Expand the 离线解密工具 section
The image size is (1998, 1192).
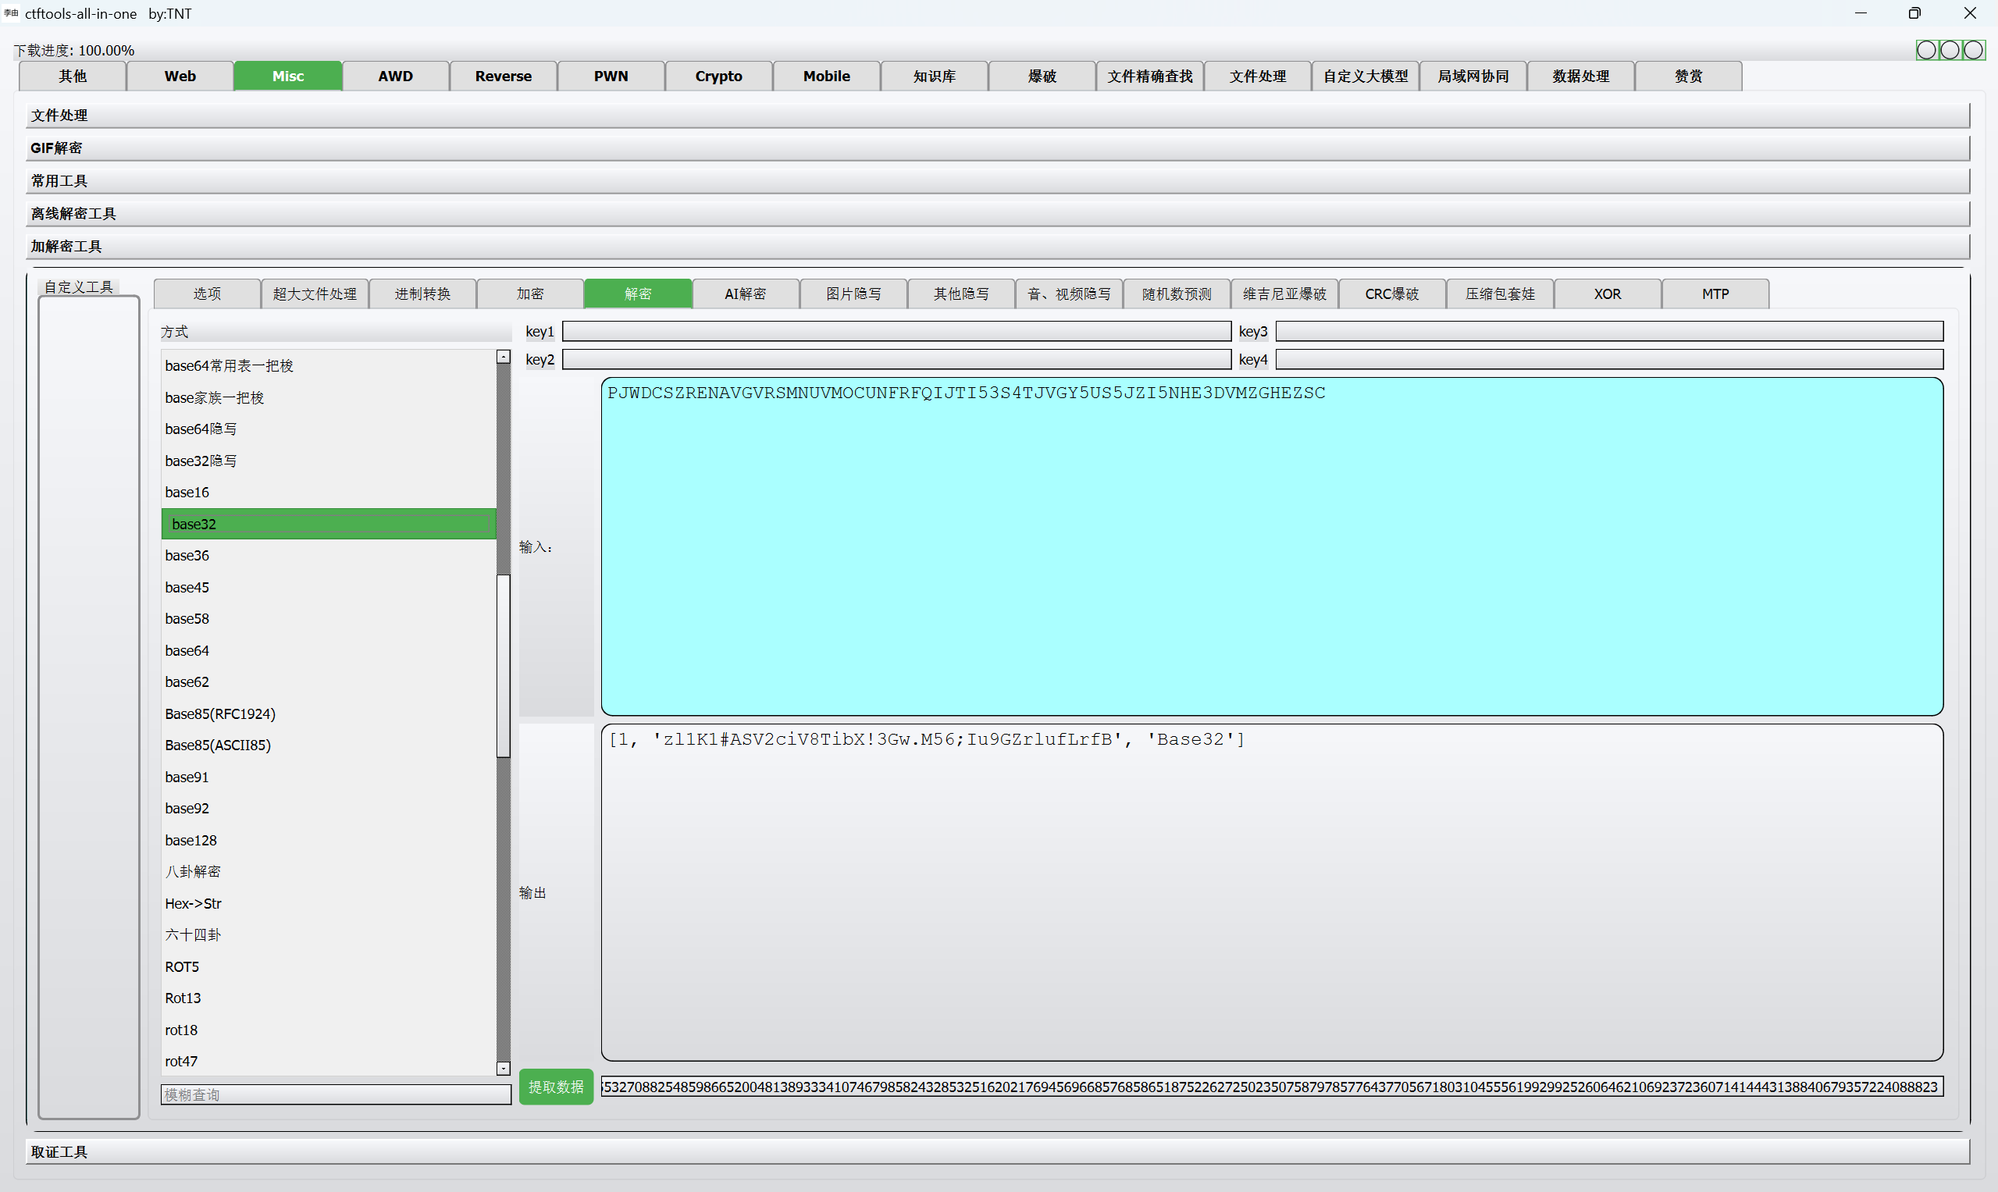tap(998, 214)
